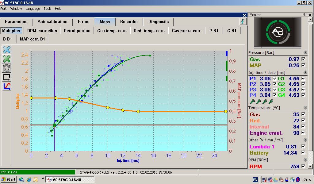Click the Windows Start button
Image resolution: width=314 pixels, height=184 pixels.
tap(9, 179)
